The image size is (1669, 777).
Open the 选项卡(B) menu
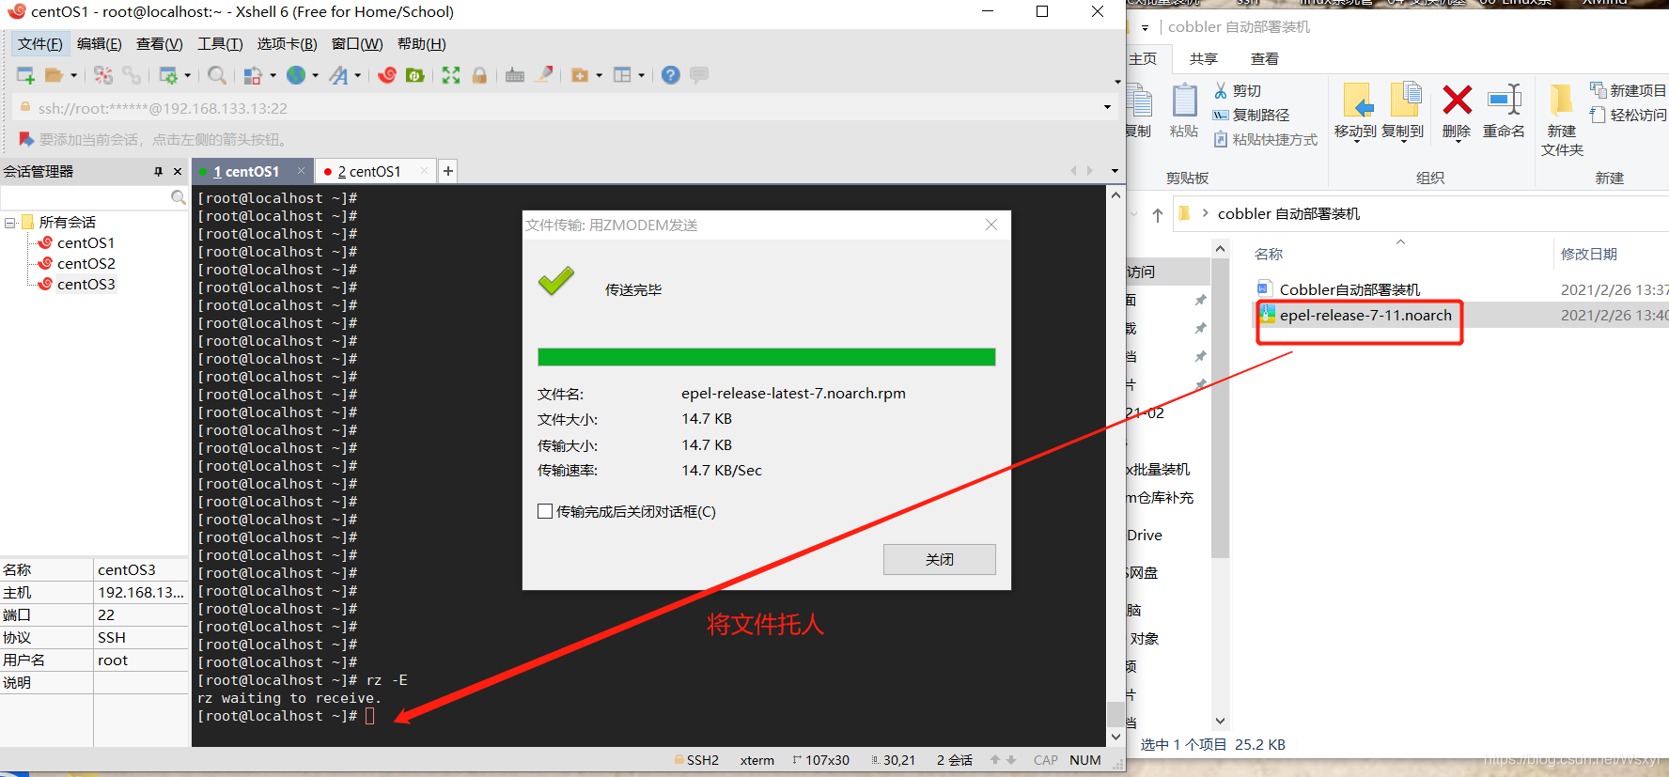[287, 44]
